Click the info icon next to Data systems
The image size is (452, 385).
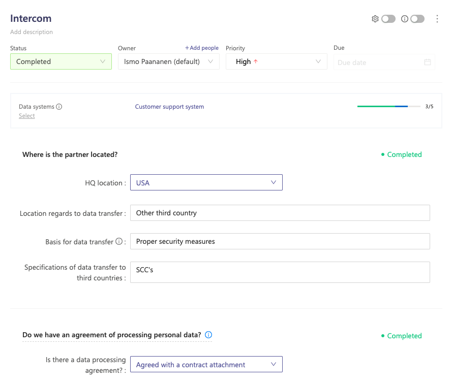59,107
